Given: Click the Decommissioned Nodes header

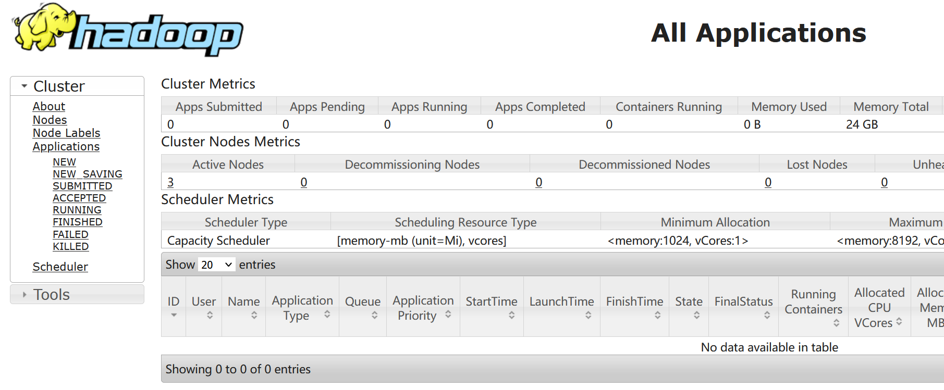Looking at the screenshot, I should point(644,165).
